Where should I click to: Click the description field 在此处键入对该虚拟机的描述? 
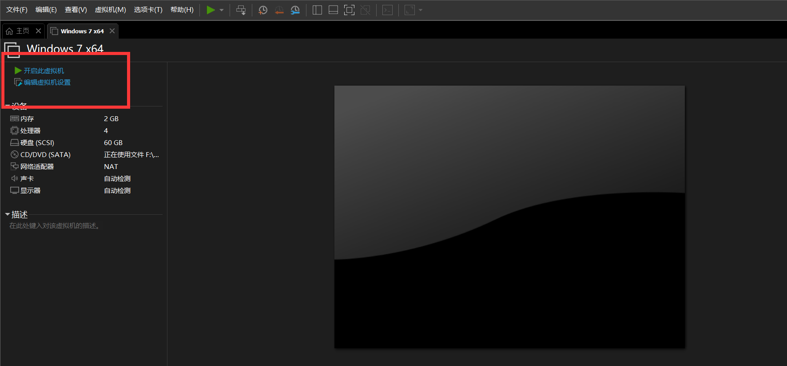(x=55, y=226)
